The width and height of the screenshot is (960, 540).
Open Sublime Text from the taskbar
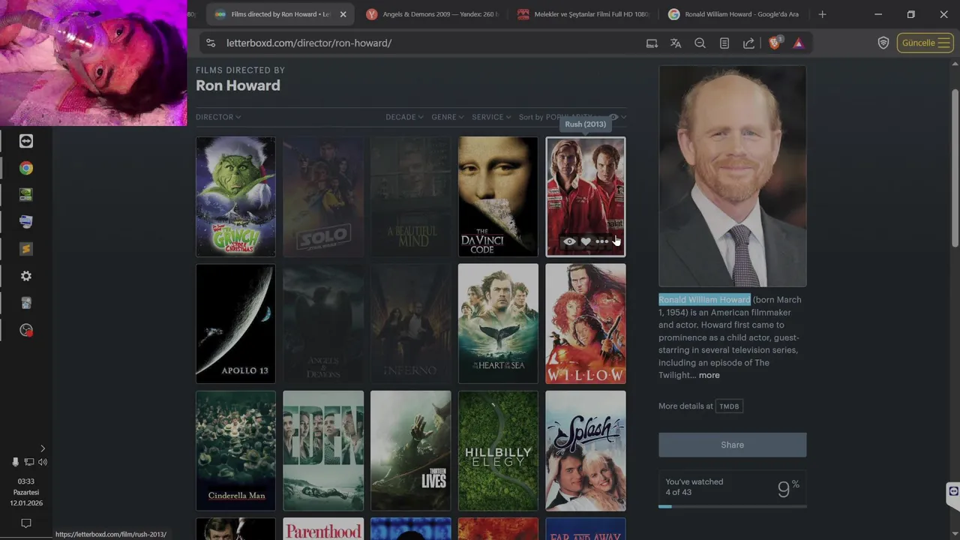pos(26,249)
